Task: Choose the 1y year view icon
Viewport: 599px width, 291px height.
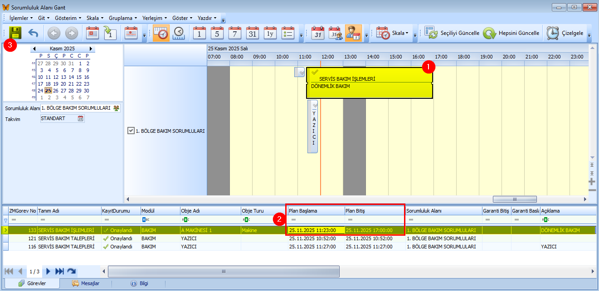Action: pos(270,33)
